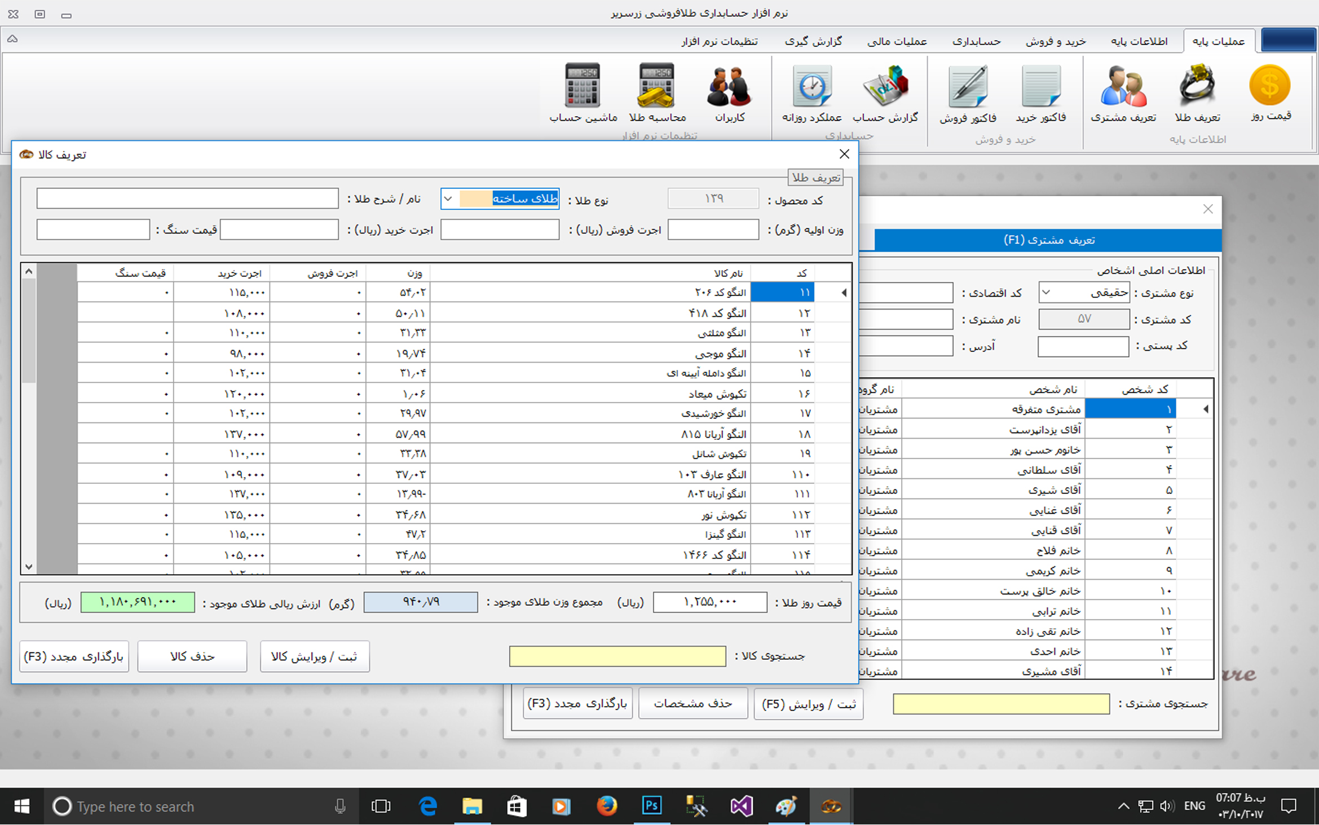
Task: Click بارگذاری مجدد (F3) in customer window
Action: click(577, 704)
